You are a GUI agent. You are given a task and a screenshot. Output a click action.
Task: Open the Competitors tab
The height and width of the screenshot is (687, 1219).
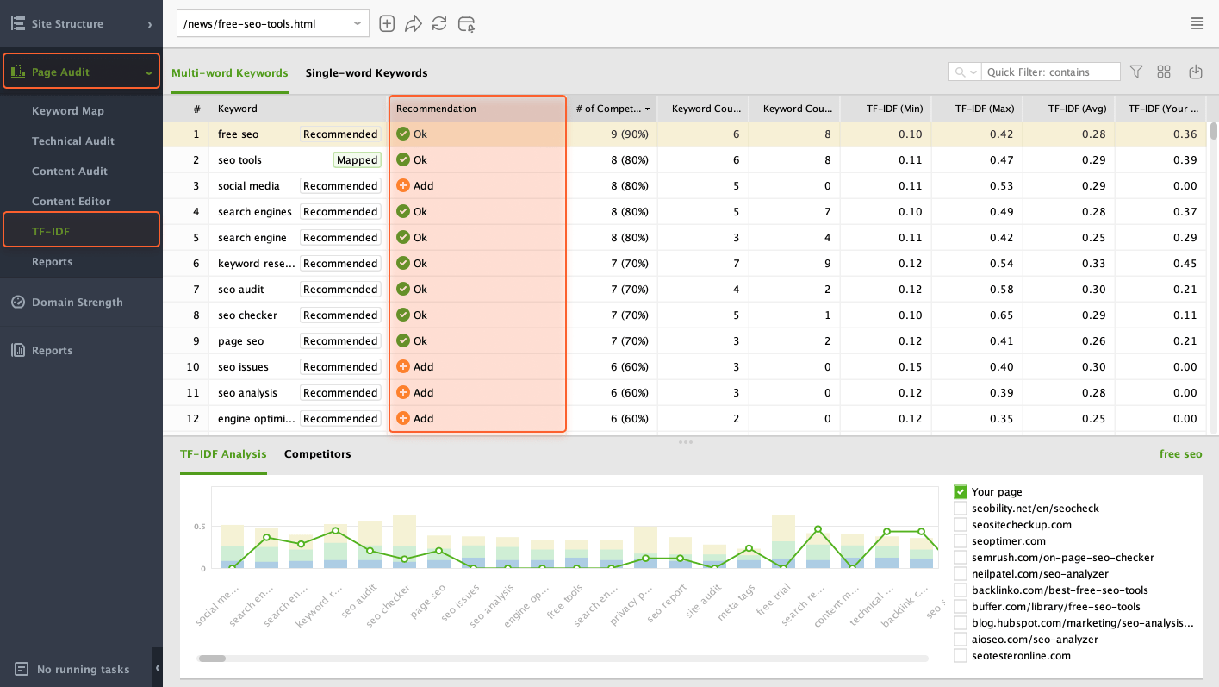(318, 453)
